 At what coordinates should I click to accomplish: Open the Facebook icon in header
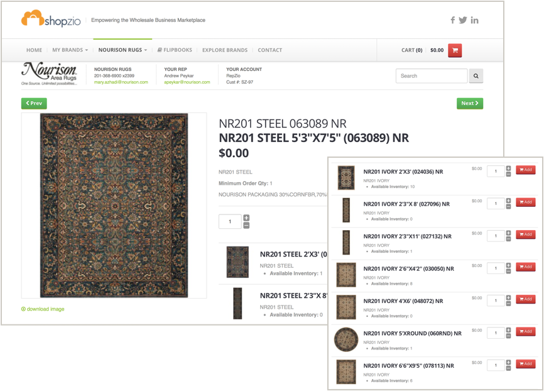[453, 20]
